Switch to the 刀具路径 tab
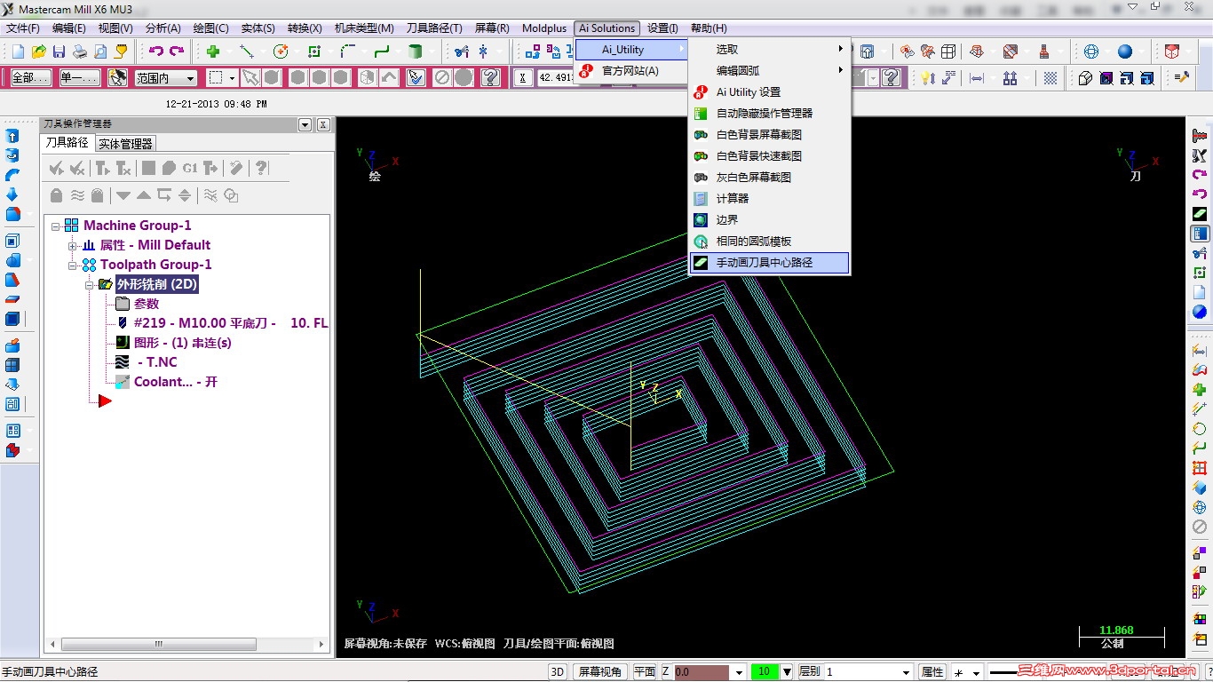The height and width of the screenshot is (682, 1213). pos(67,142)
